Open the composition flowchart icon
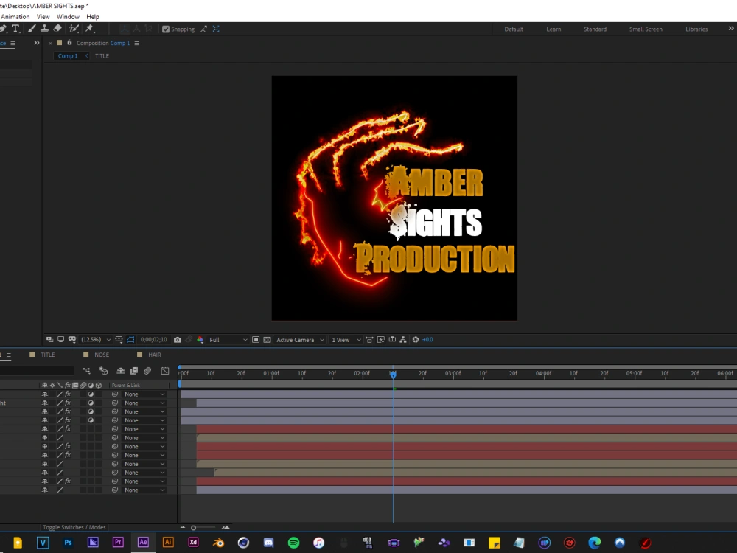737x553 pixels. point(403,339)
